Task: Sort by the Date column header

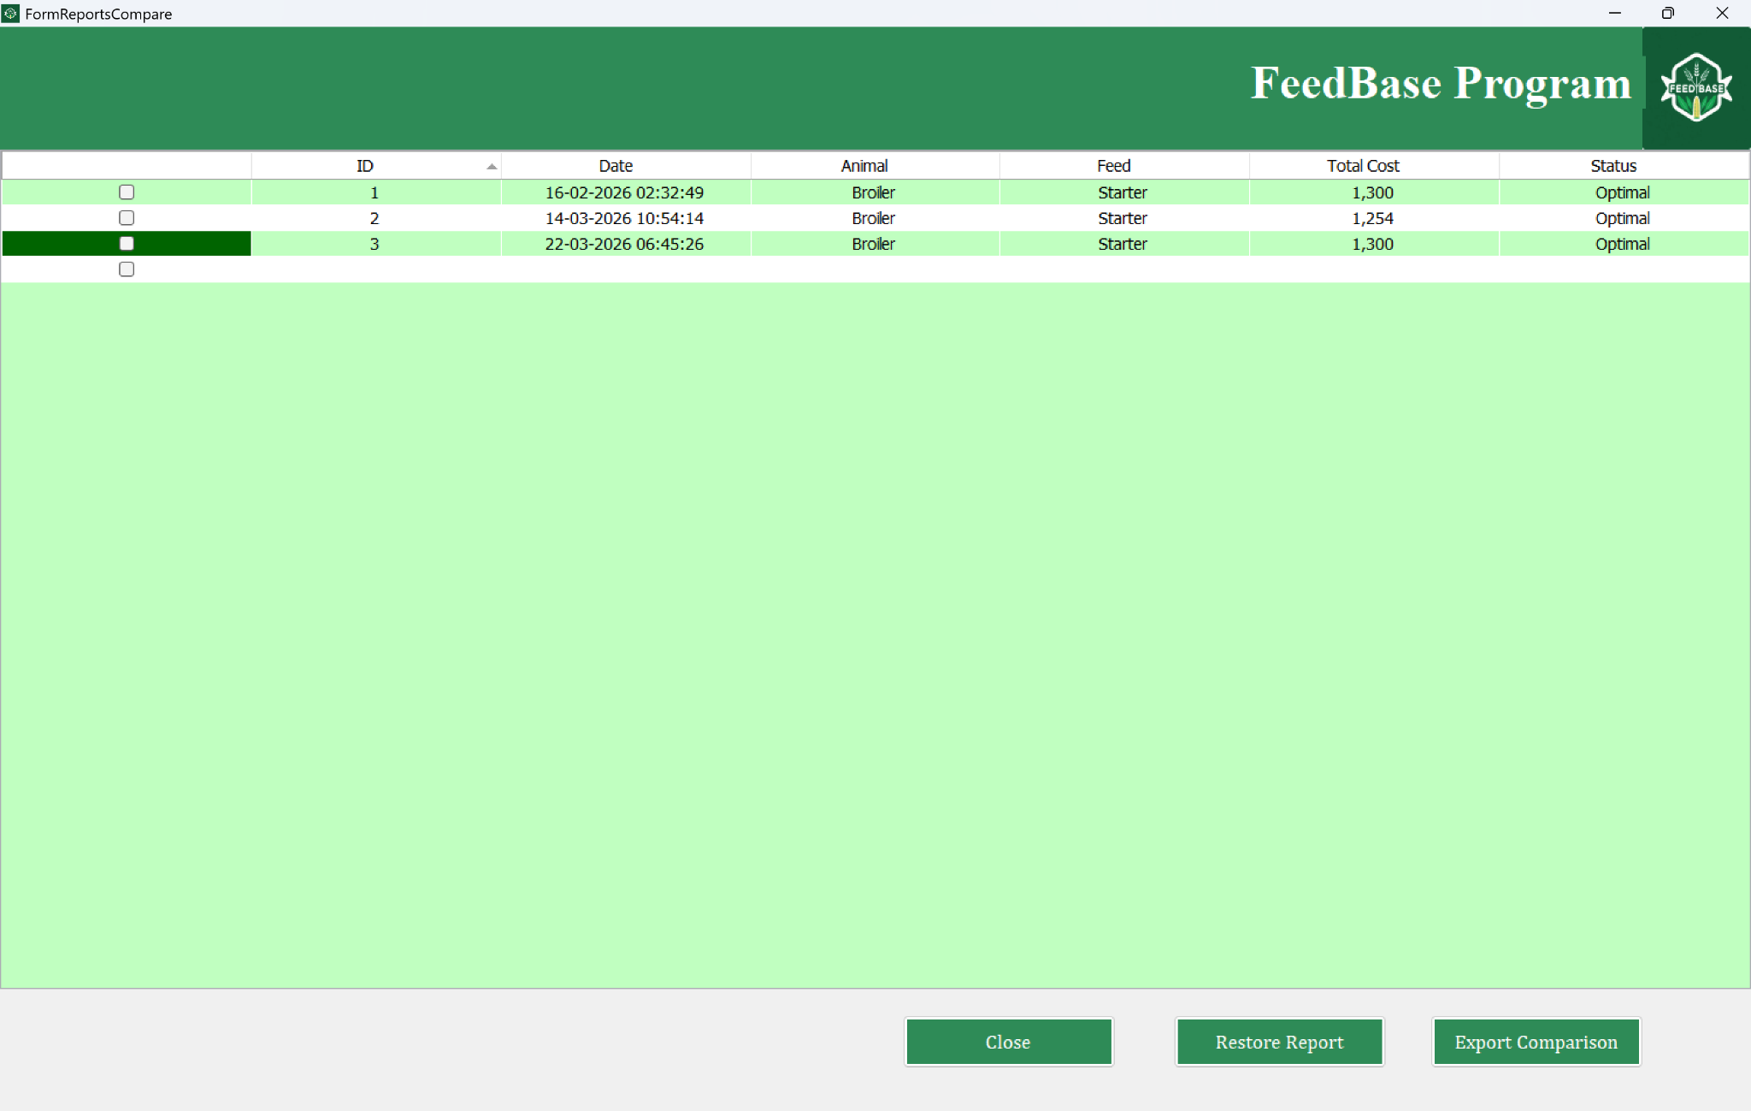Action: pyautogui.click(x=616, y=166)
